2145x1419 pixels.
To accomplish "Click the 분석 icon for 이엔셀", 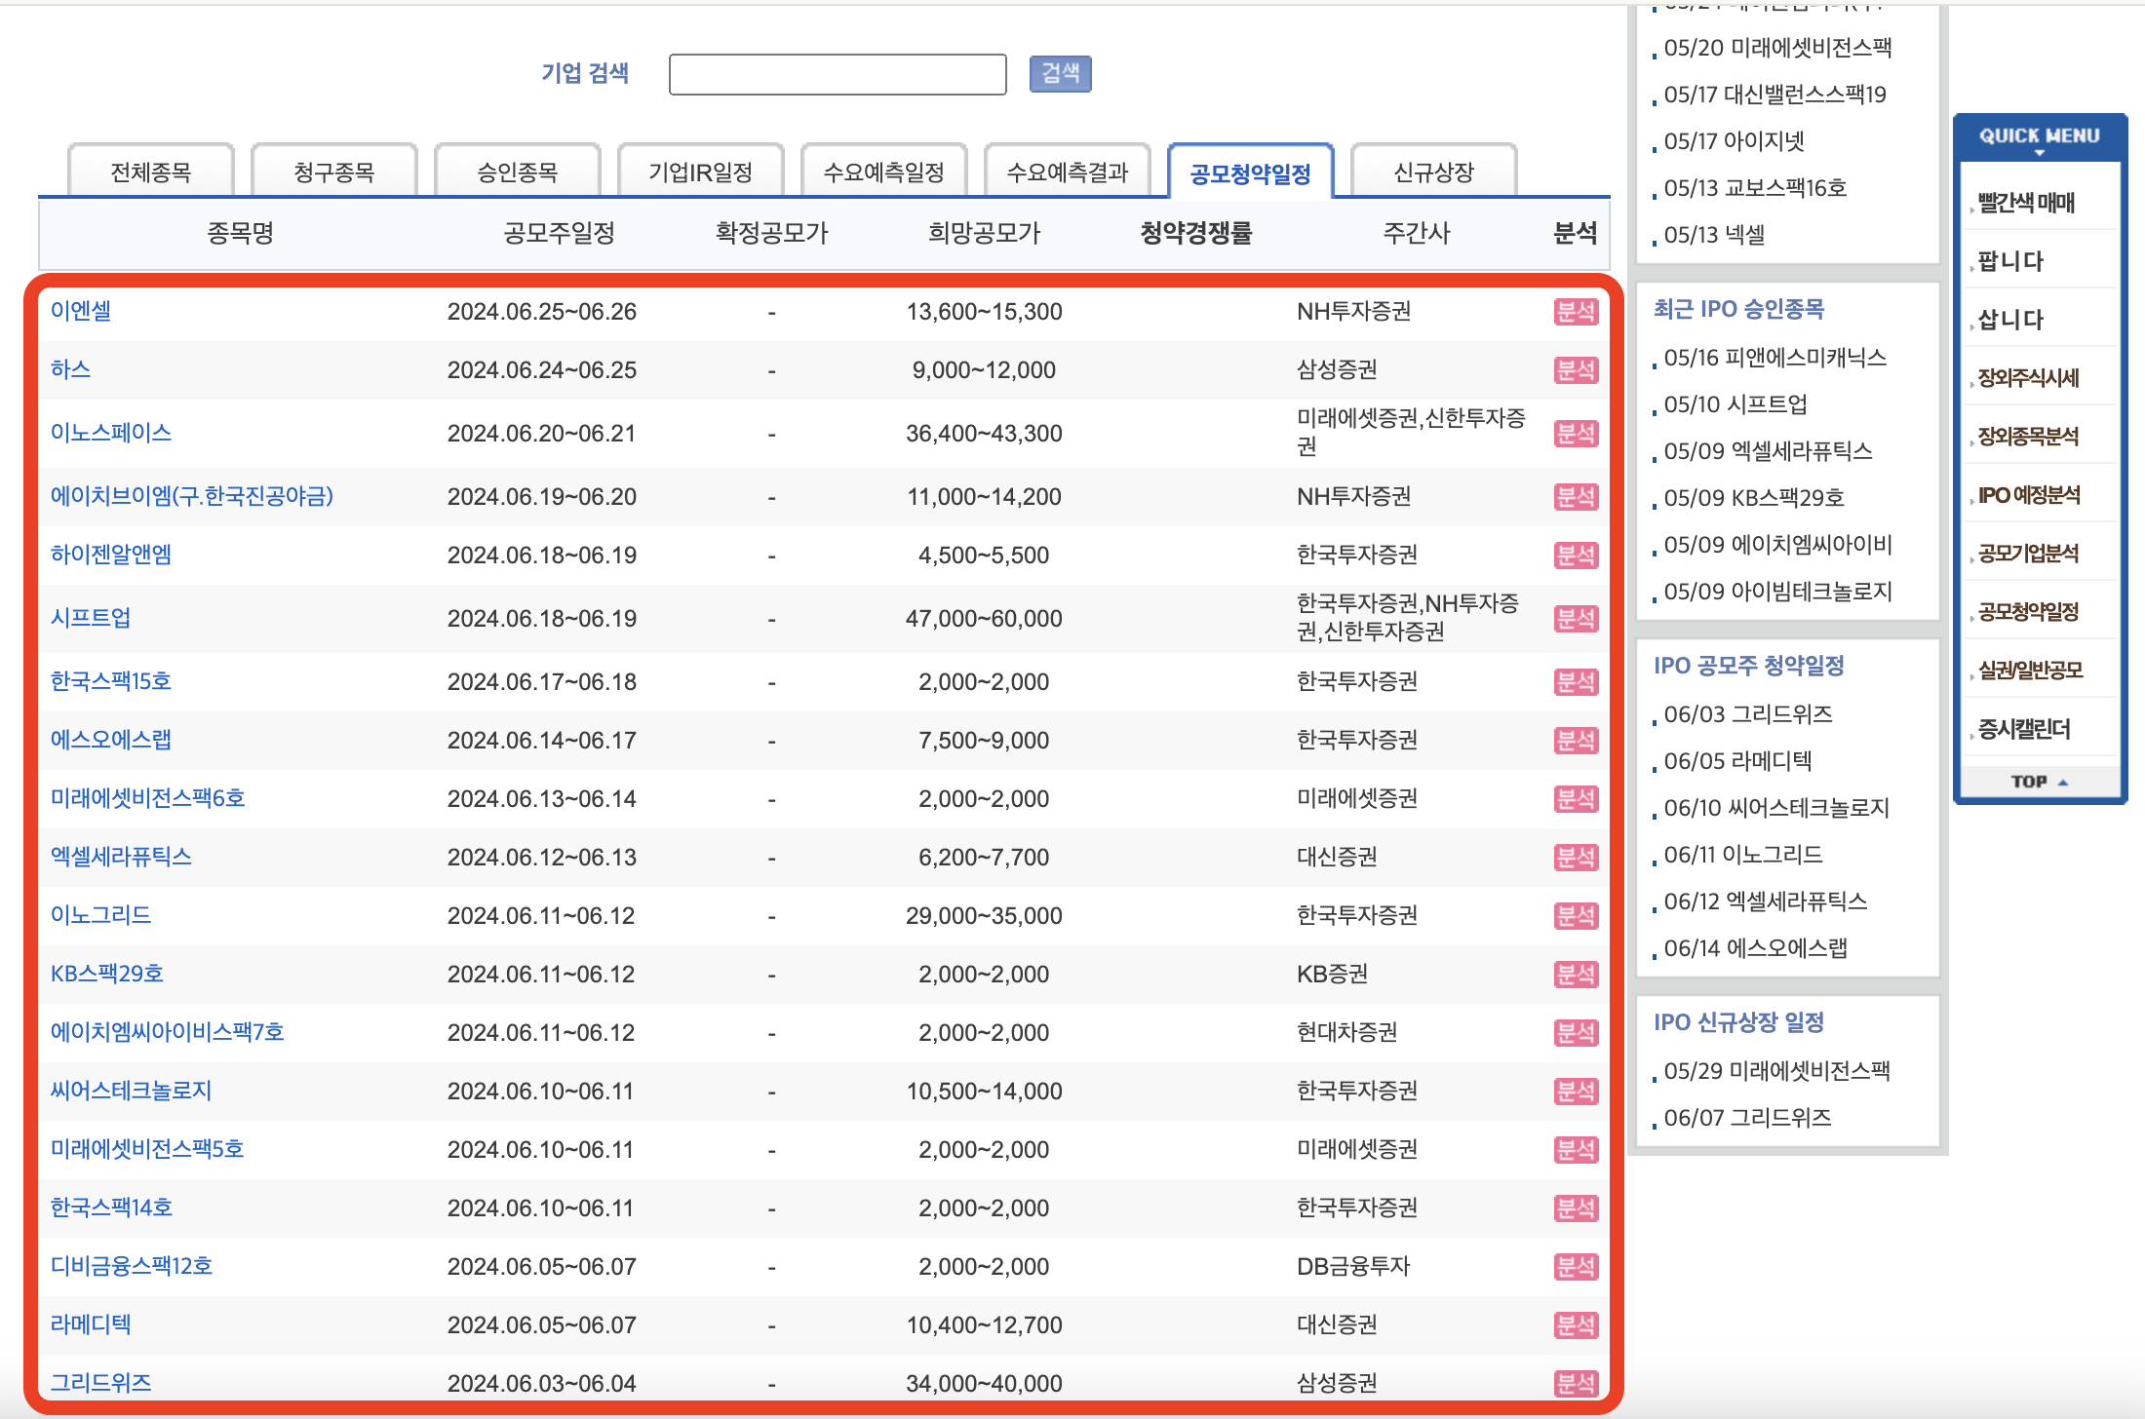I will (1575, 312).
